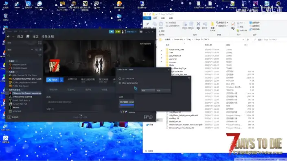Switch to Explorer Home ribbon tab
This screenshot has width=287, height=161.
pyautogui.click(x=155, y=18)
